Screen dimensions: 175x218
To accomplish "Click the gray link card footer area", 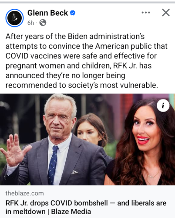I will [x=87, y=201].
